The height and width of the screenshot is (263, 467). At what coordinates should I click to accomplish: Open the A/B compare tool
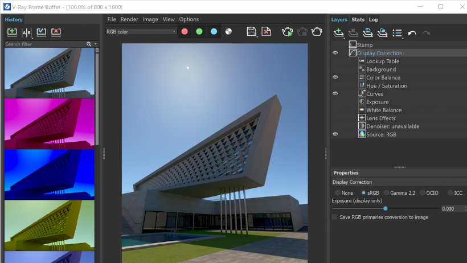click(27, 32)
